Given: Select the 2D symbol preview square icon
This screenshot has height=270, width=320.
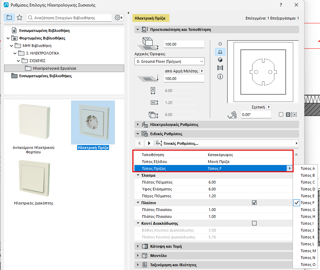Looking at the screenshot, I should 220,44.
